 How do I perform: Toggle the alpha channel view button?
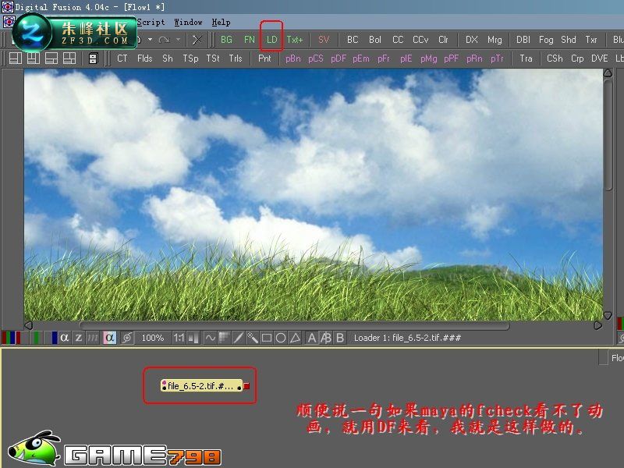(x=64, y=338)
